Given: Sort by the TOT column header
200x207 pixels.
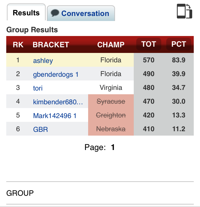Looking at the screenshot, I should [x=148, y=44].
